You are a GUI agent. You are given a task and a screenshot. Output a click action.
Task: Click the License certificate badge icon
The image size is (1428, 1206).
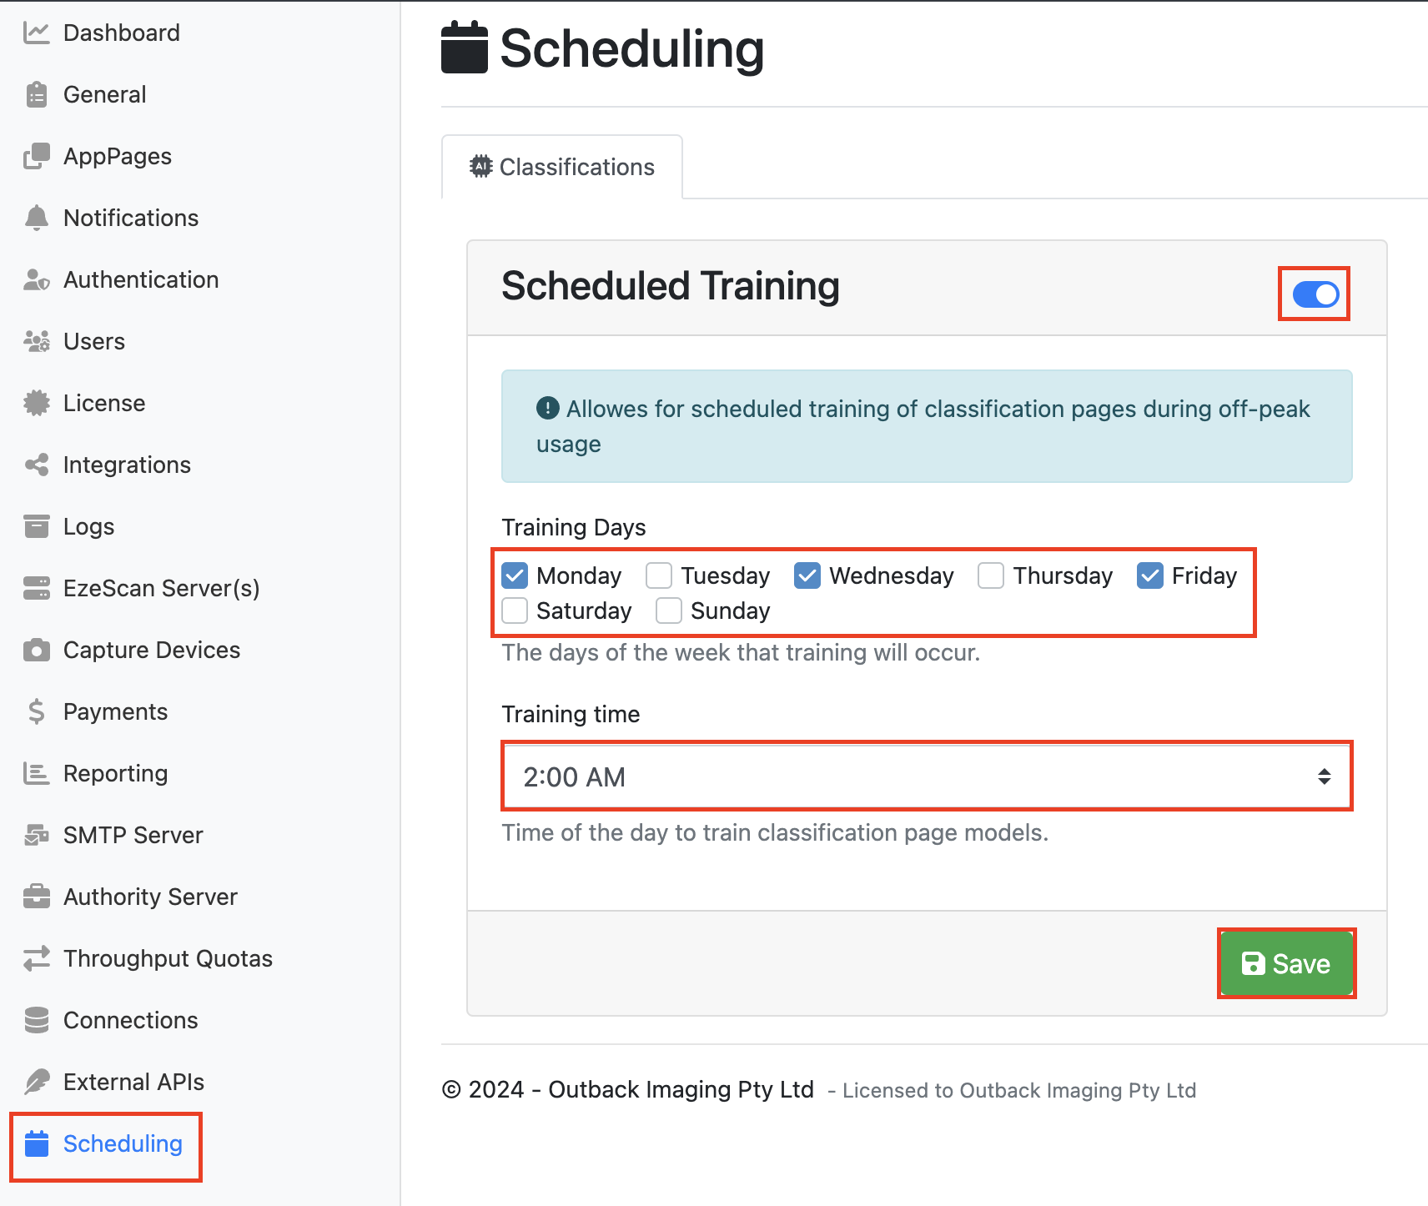point(36,403)
